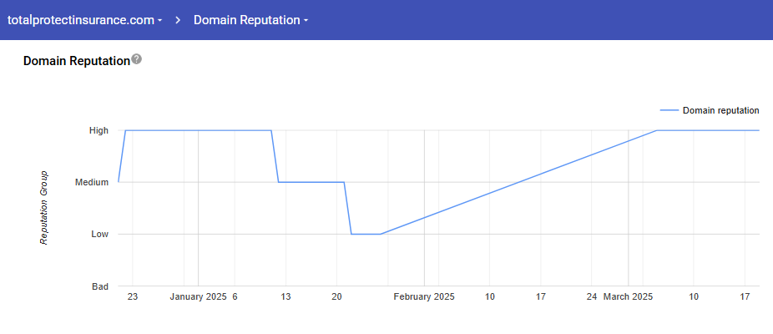
Task: Click the Bad reputation axis label
Action: click(x=99, y=286)
